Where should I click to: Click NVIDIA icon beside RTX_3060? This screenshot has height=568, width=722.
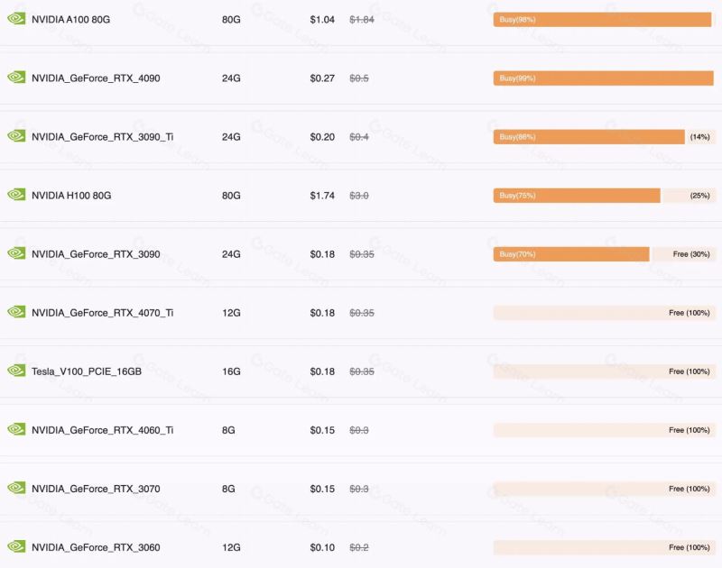coord(16,546)
